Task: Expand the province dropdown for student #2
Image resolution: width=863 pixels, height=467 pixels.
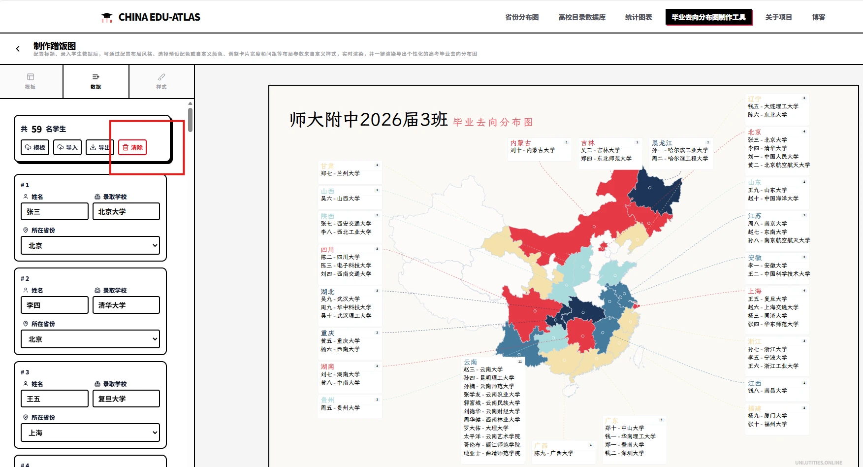Action: (91, 339)
